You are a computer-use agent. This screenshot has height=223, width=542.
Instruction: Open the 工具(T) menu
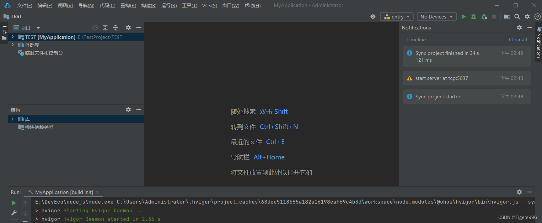pyautogui.click(x=190, y=5)
